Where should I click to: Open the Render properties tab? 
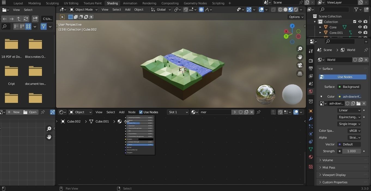point(311,61)
